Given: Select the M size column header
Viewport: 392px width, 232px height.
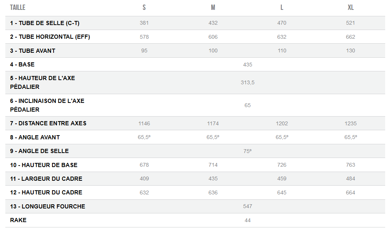Looking at the screenshot, I should 213,8.
